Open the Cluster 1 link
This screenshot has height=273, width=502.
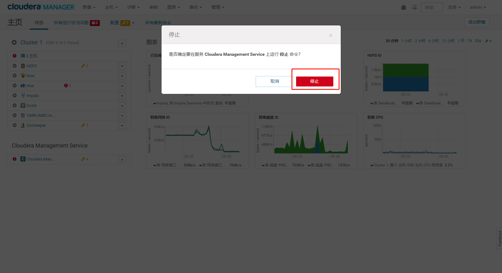click(31, 42)
